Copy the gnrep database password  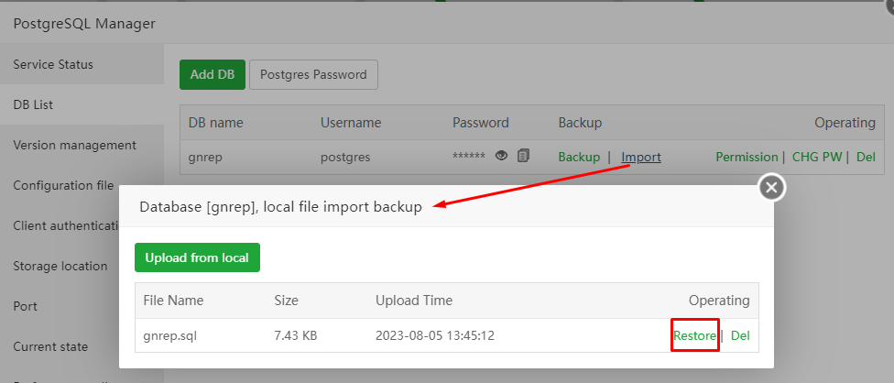point(523,157)
